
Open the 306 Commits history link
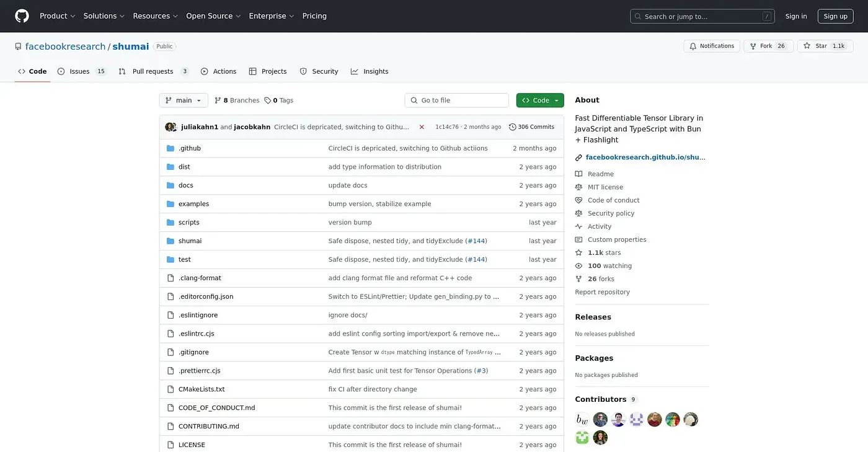point(531,127)
